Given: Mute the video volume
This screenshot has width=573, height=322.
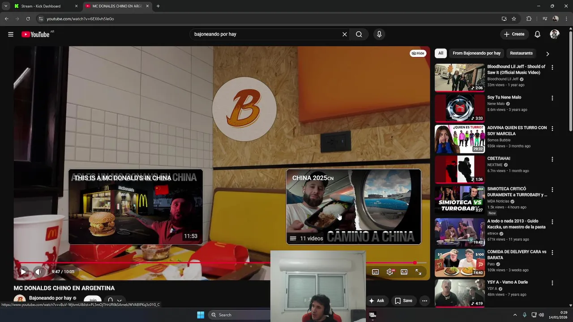Looking at the screenshot, I should point(38,271).
